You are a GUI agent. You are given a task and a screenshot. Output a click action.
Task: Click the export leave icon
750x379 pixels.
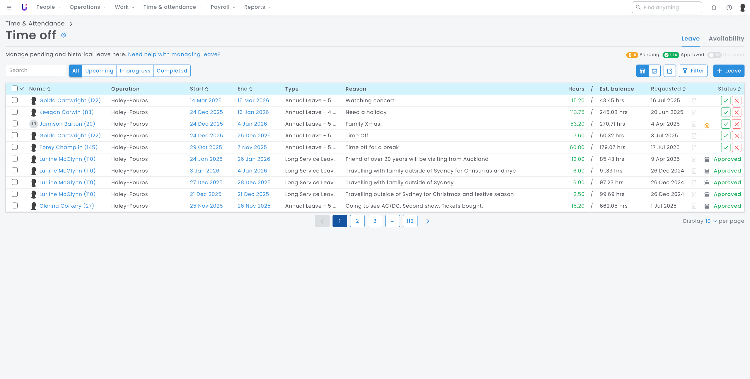[669, 71]
